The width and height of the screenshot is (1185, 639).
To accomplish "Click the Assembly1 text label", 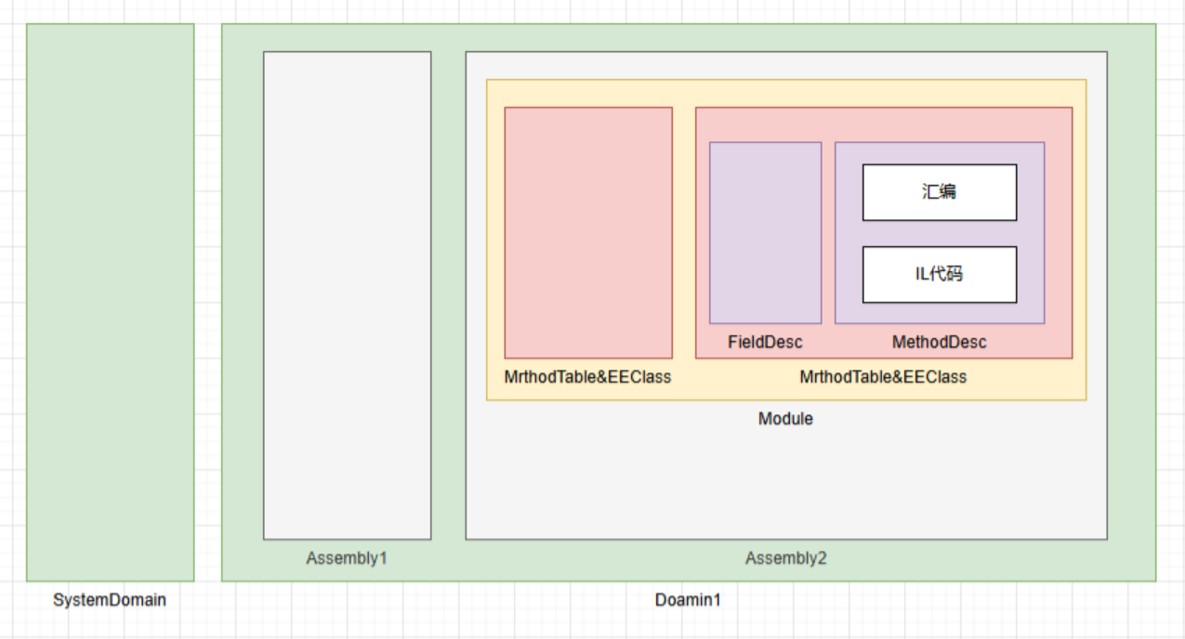I will click(347, 558).
